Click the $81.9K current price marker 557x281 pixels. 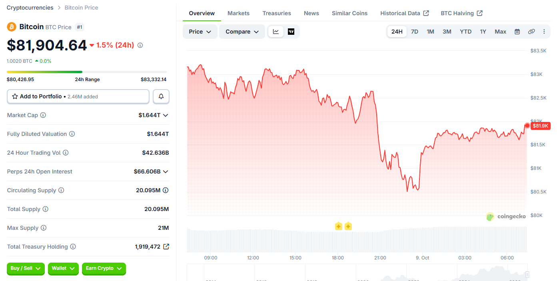(x=540, y=126)
